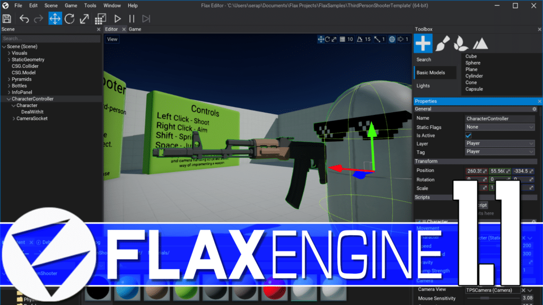Open the viewport View button
This screenshot has height=305, width=543.
[112, 39]
